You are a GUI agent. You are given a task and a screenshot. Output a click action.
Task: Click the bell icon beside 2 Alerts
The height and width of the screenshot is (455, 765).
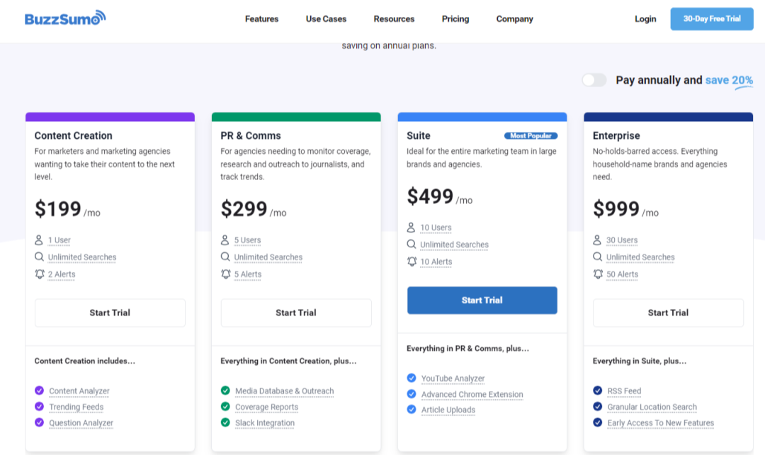[x=40, y=274]
